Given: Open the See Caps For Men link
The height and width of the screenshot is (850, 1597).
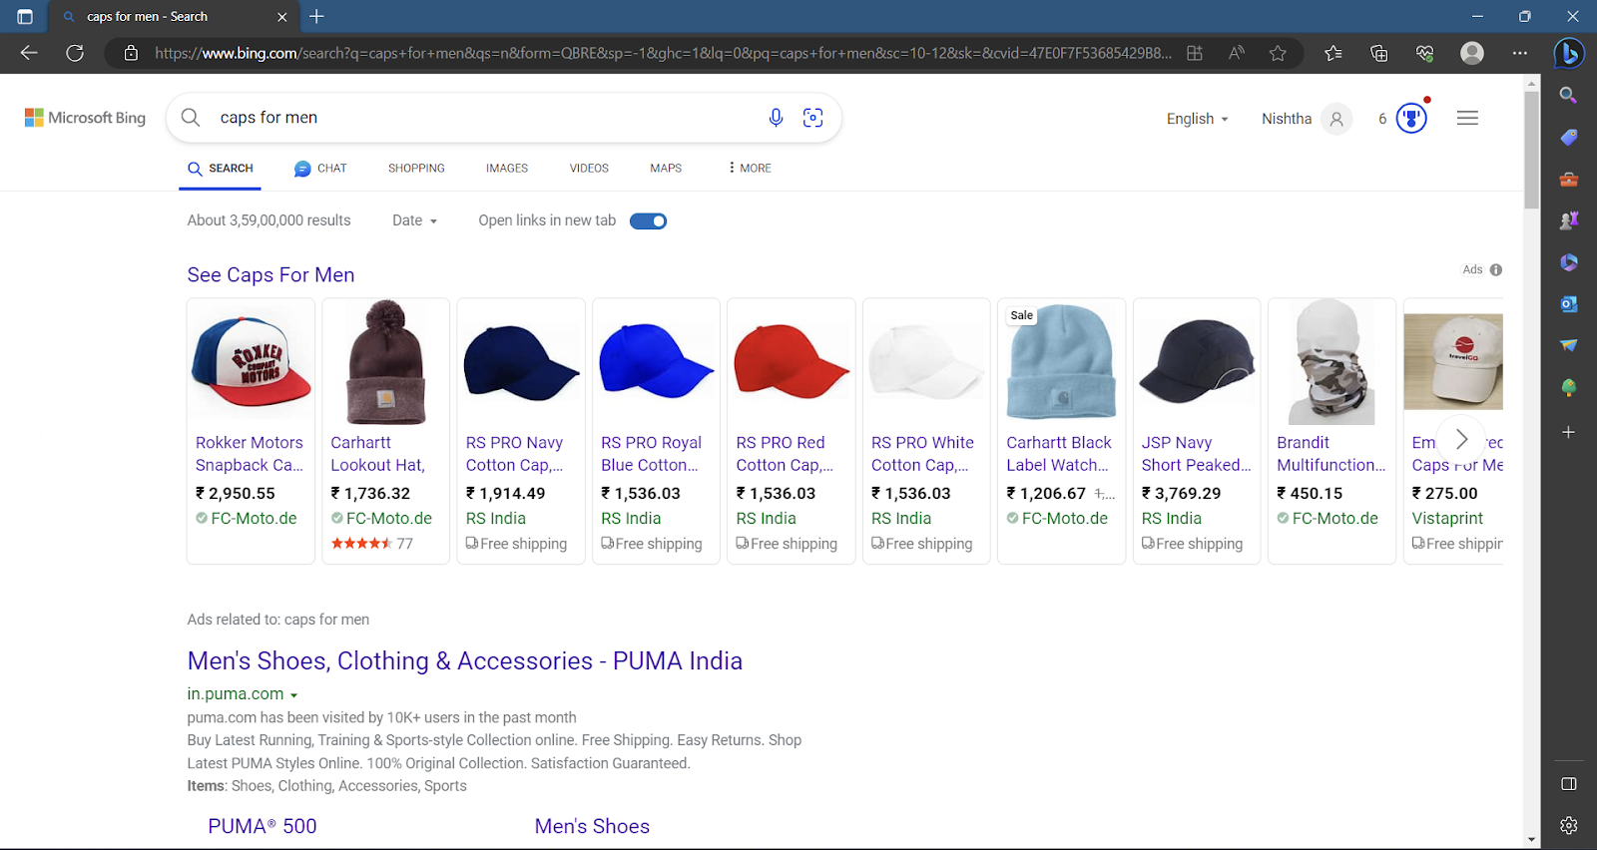Looking at the screenshot, I should [x=270, y=275].
